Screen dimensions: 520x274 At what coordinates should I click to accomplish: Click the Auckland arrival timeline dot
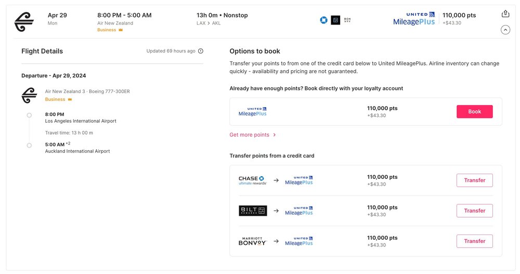pos(29,145)
